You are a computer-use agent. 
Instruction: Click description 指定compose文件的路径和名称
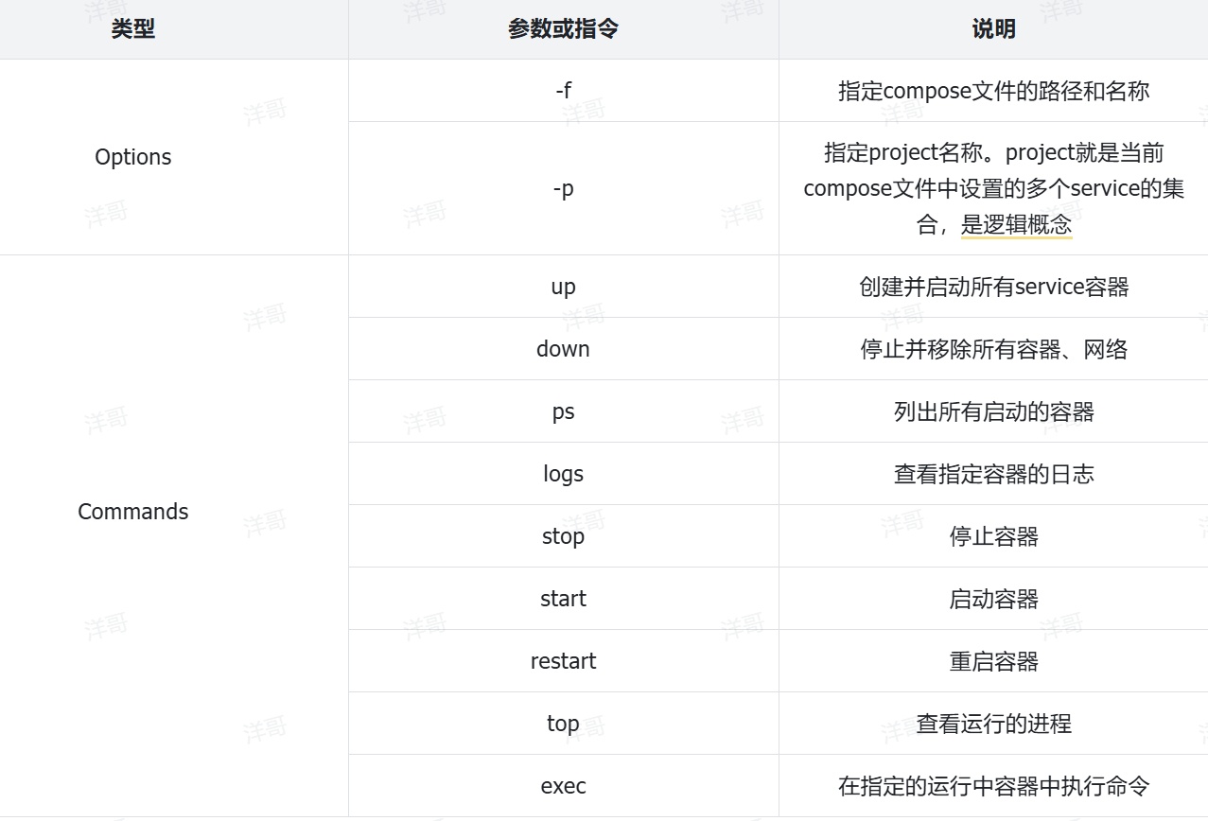(993, 91)
